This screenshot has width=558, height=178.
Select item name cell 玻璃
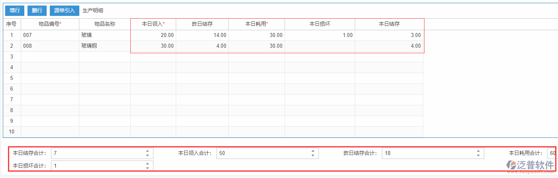[x=104, y=35]
